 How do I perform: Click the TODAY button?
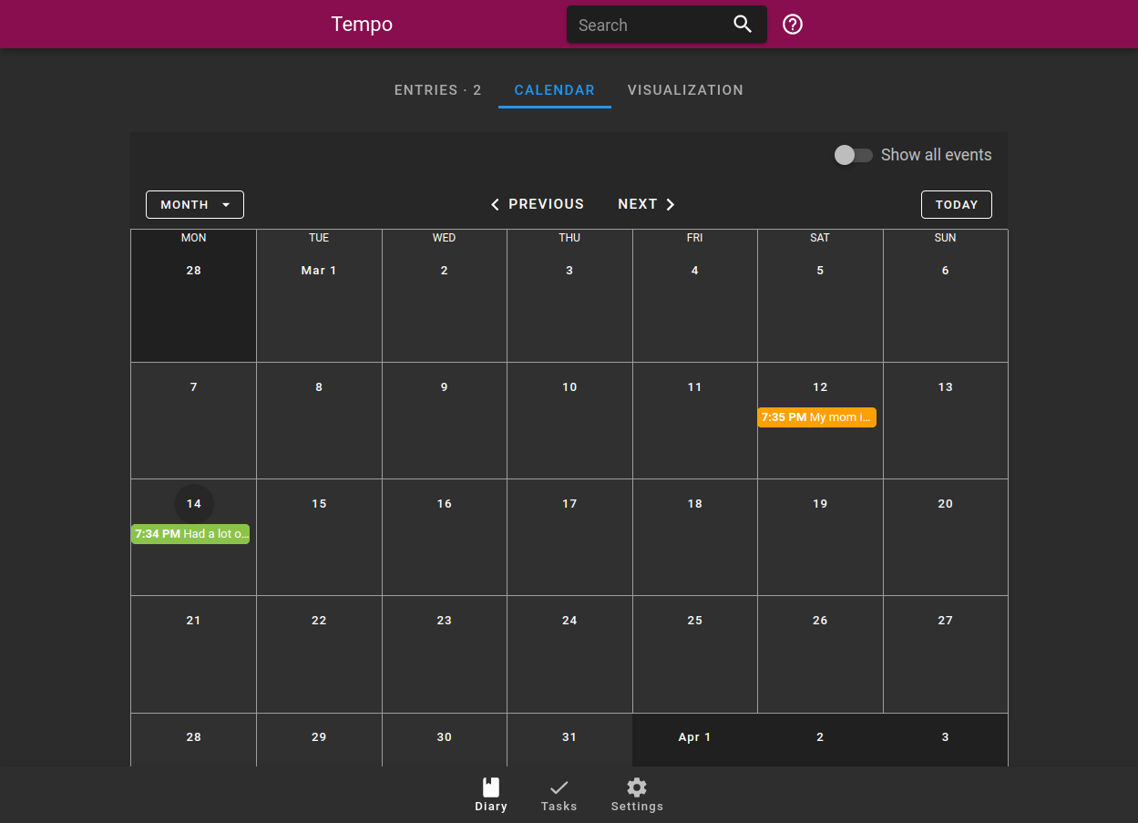pos(956,204)
